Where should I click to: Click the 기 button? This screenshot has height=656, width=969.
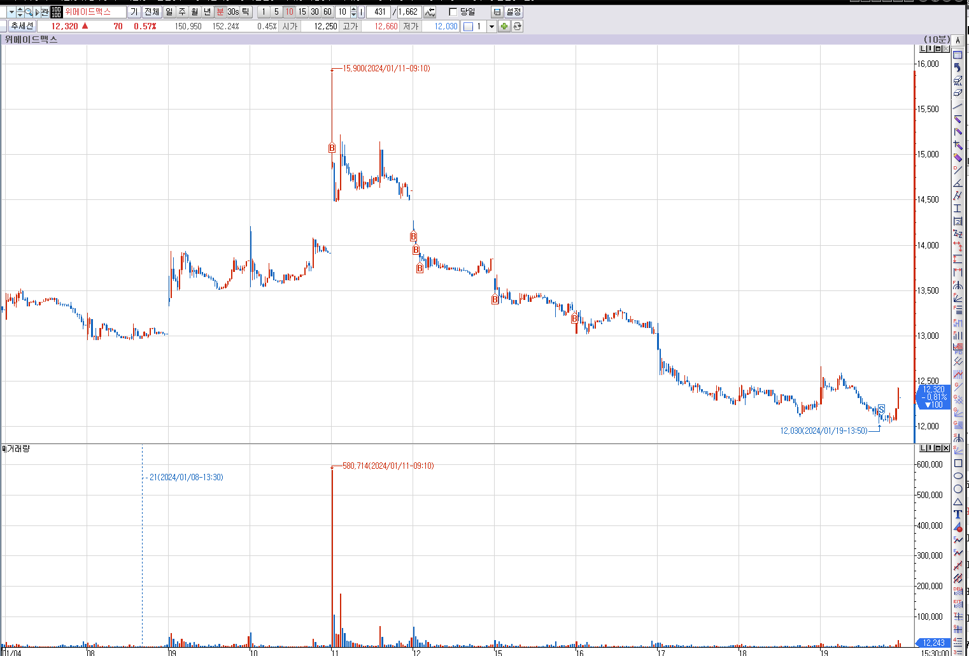134,12
